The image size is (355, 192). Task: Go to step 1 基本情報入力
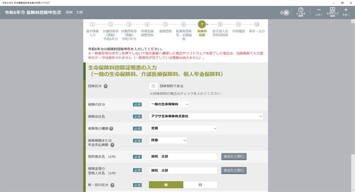[92, 29]
